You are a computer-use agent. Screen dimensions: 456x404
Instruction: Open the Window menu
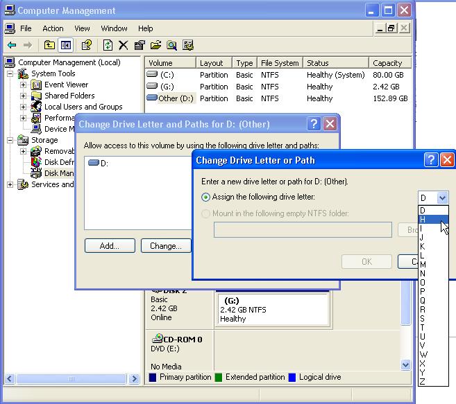pos(114,28)
